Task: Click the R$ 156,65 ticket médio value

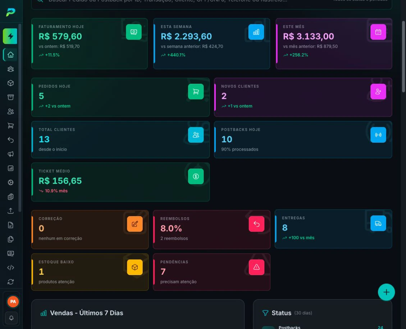Action: click(x=60, y=181)
